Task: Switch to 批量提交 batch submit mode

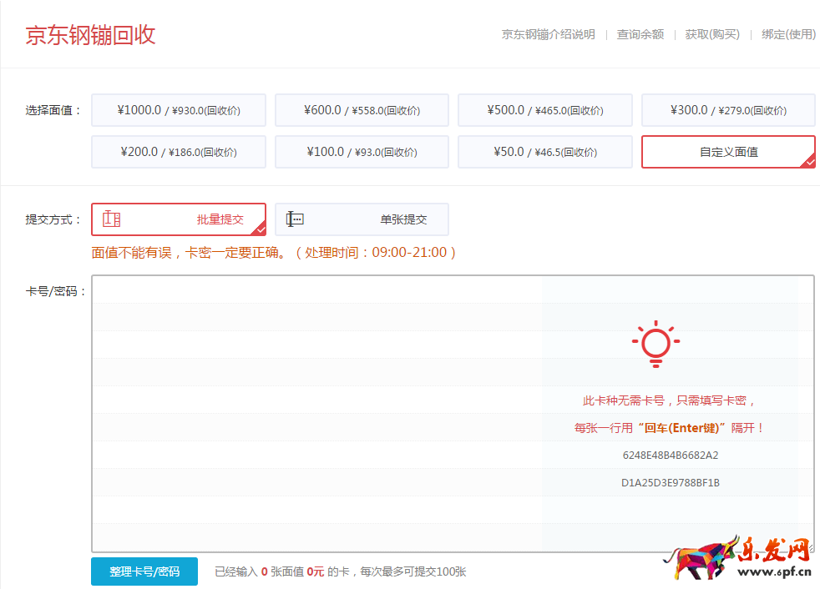Action: [220, 219]
